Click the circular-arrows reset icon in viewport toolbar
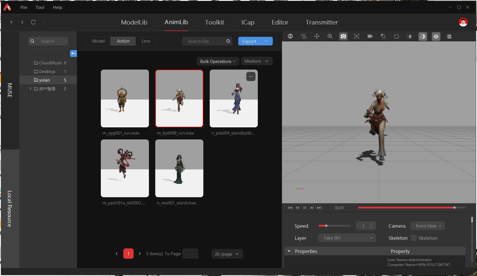The image size is (477, 276). click(x=396, y=37)
